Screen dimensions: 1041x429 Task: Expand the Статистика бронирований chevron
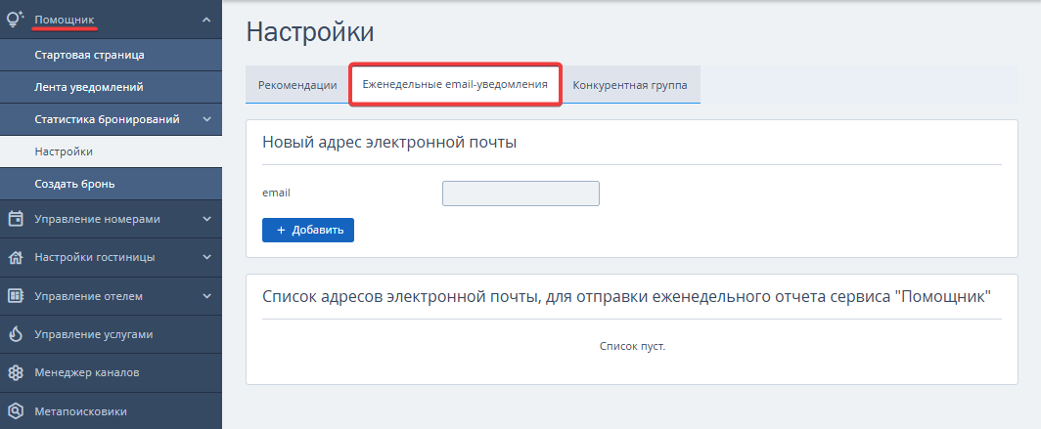pyautogui.click(x=206, y=119)
